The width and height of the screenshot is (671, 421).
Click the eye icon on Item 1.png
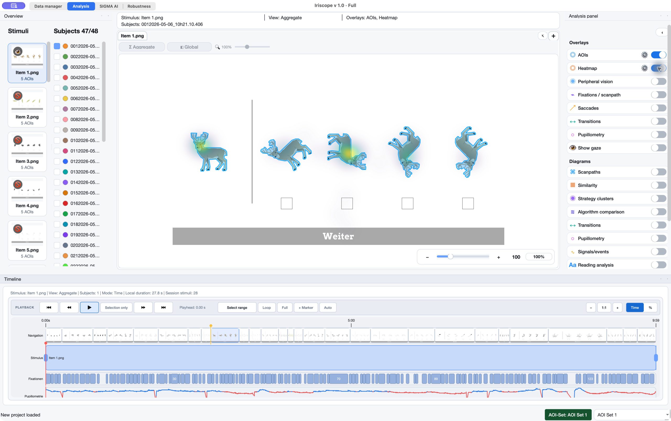pyautogui.click(x=18, y=52)
